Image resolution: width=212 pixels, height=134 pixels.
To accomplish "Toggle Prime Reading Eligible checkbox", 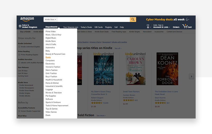I will pyautogui.click(x=19, y=55).
